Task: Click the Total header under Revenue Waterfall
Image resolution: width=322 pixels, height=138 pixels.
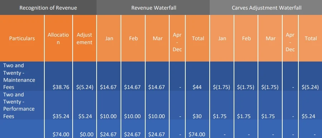Action: (x=198, y=38)
